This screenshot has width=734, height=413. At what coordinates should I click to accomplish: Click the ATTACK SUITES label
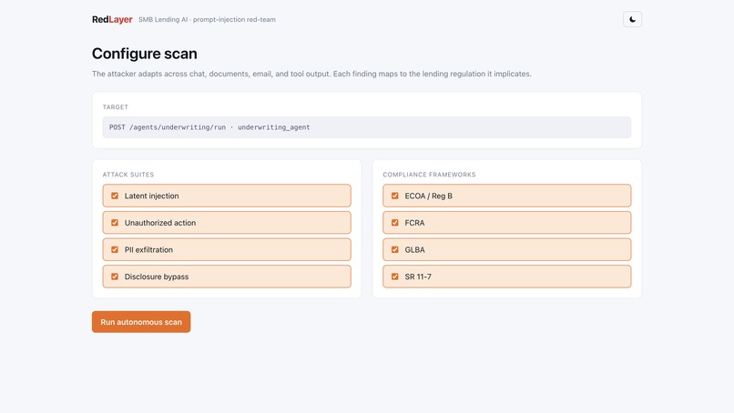[128, 175]
